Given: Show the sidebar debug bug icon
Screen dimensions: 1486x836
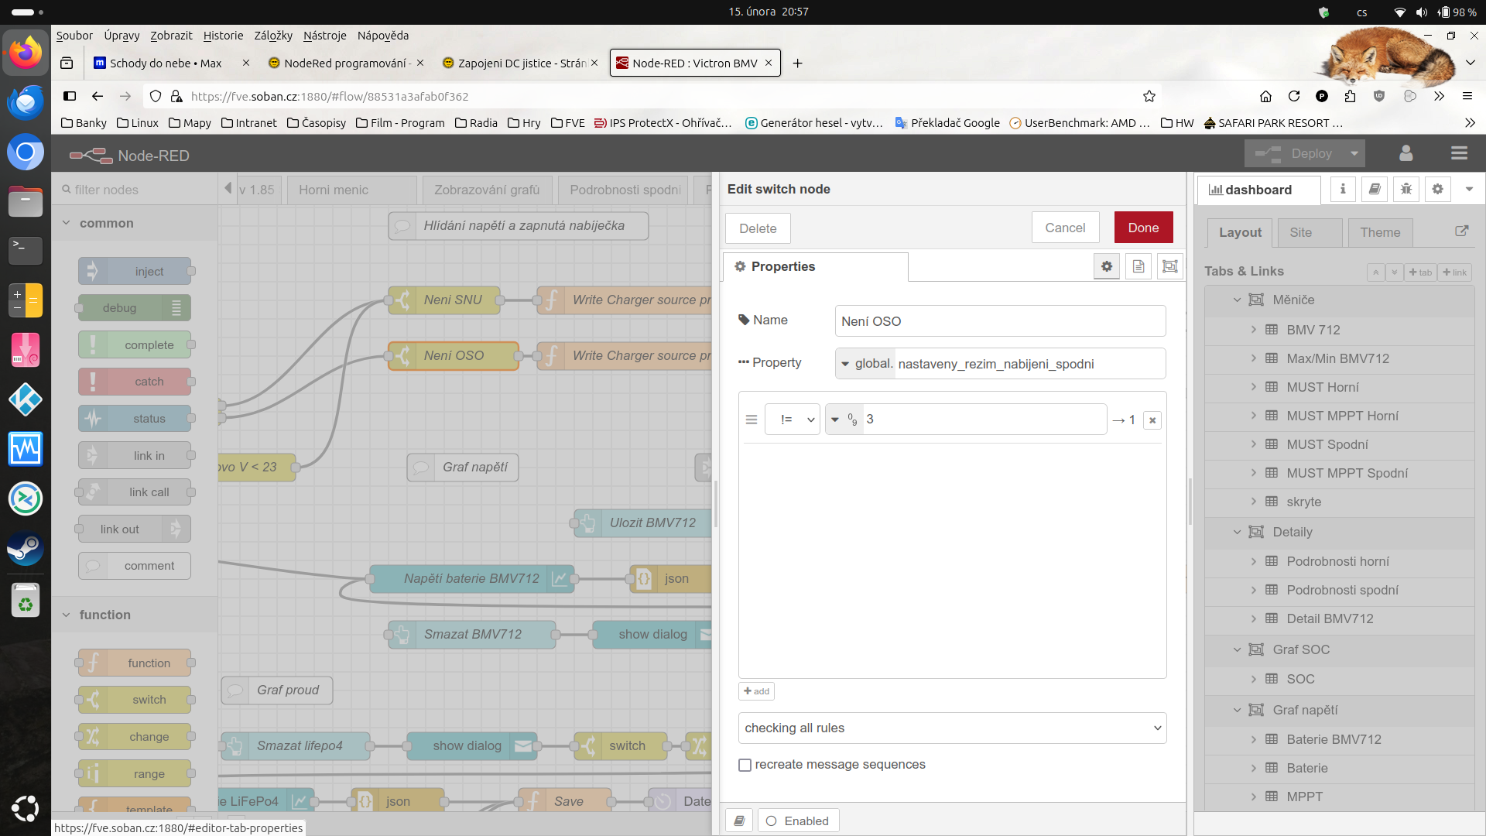Looking at the screenshot, I should click(1406, 189).
